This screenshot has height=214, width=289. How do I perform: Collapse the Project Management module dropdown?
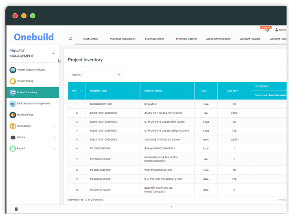[x=53, y=53]
